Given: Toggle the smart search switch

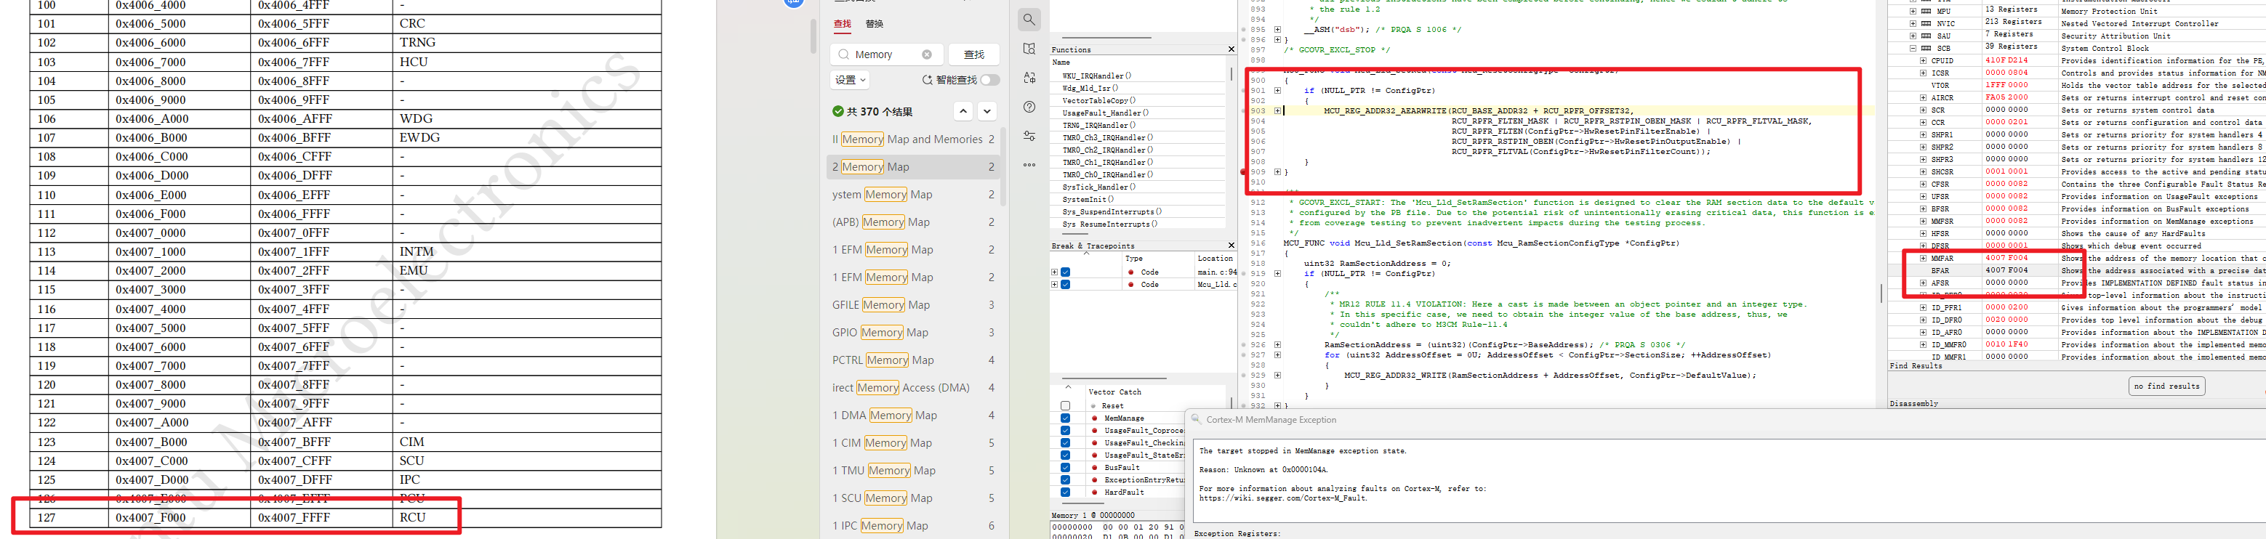Looking at the screenshot, I should click(989, 80).
